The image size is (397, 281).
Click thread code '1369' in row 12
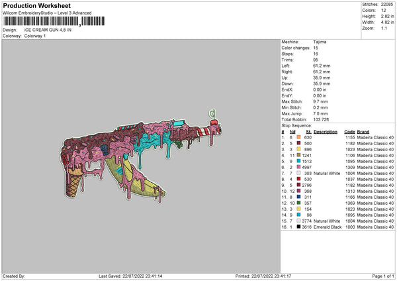(350, 203)
